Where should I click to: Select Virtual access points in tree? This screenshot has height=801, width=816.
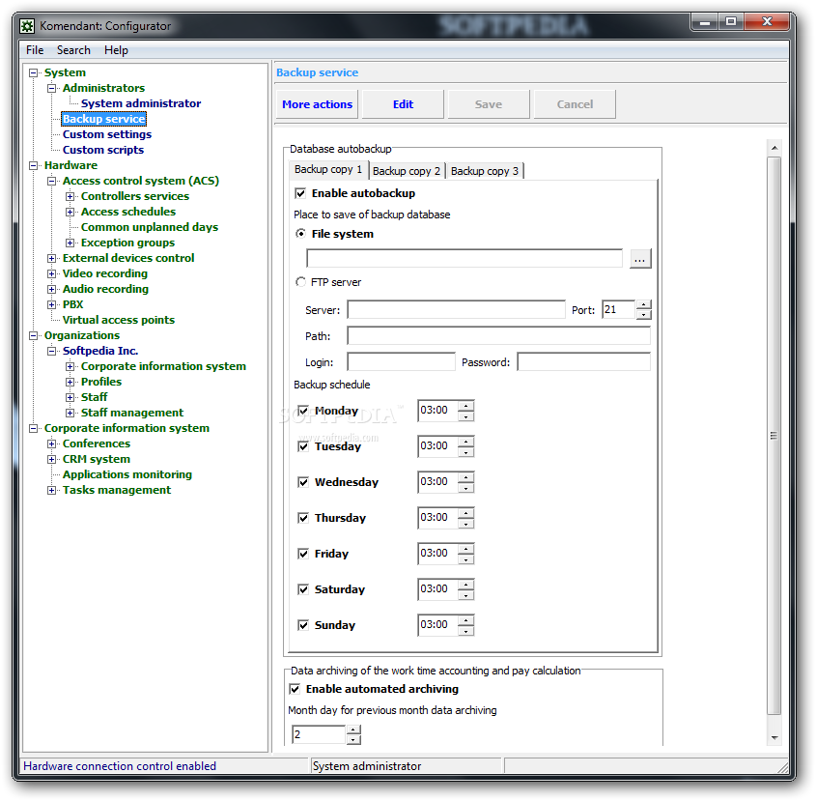118,320
